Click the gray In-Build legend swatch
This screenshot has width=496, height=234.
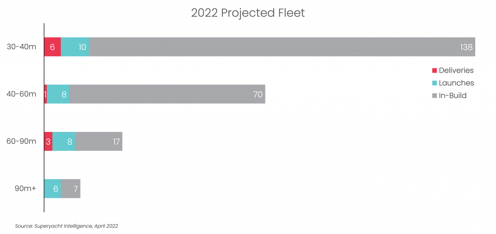[434, 96]
